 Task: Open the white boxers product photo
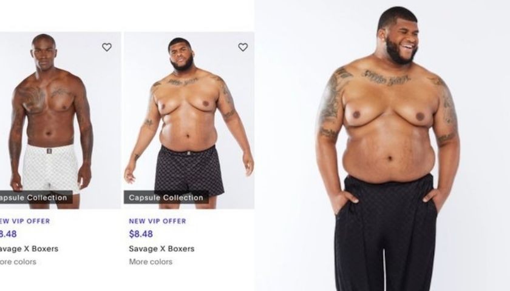click(60, 120)
